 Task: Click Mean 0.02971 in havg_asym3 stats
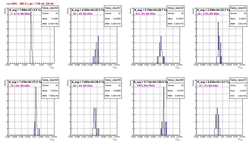[238, 19]
